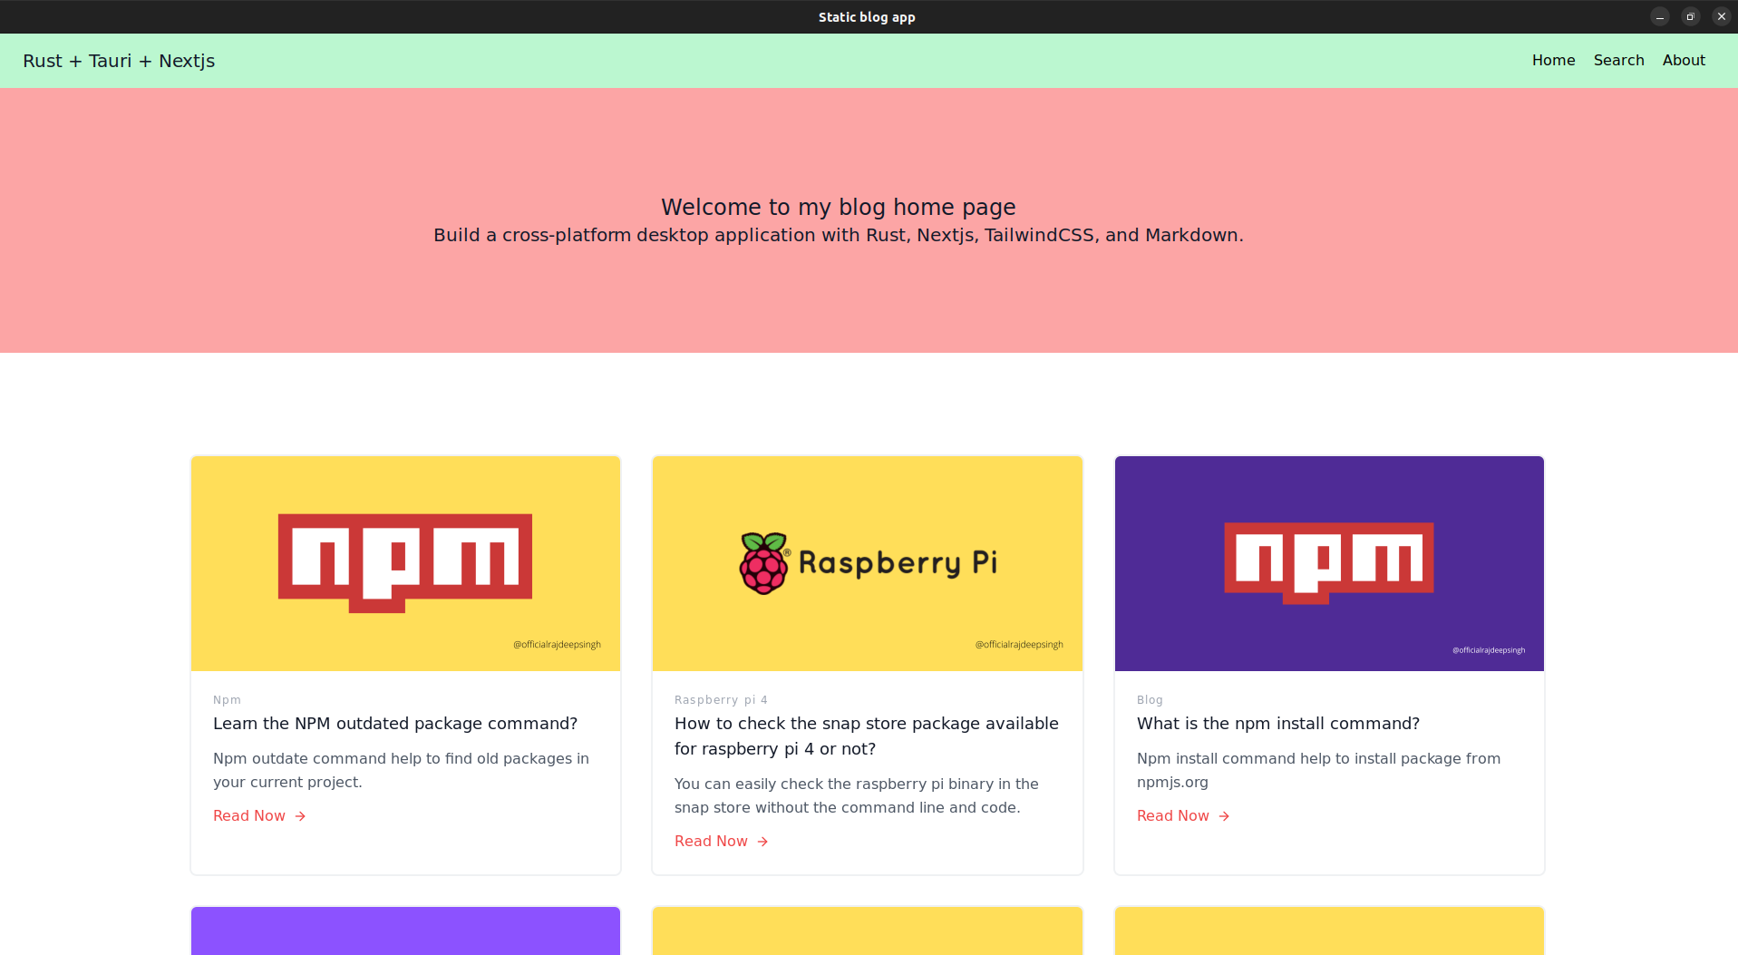Click the 'You can easily check the raspberry pi' description

[x=857, y=795]
